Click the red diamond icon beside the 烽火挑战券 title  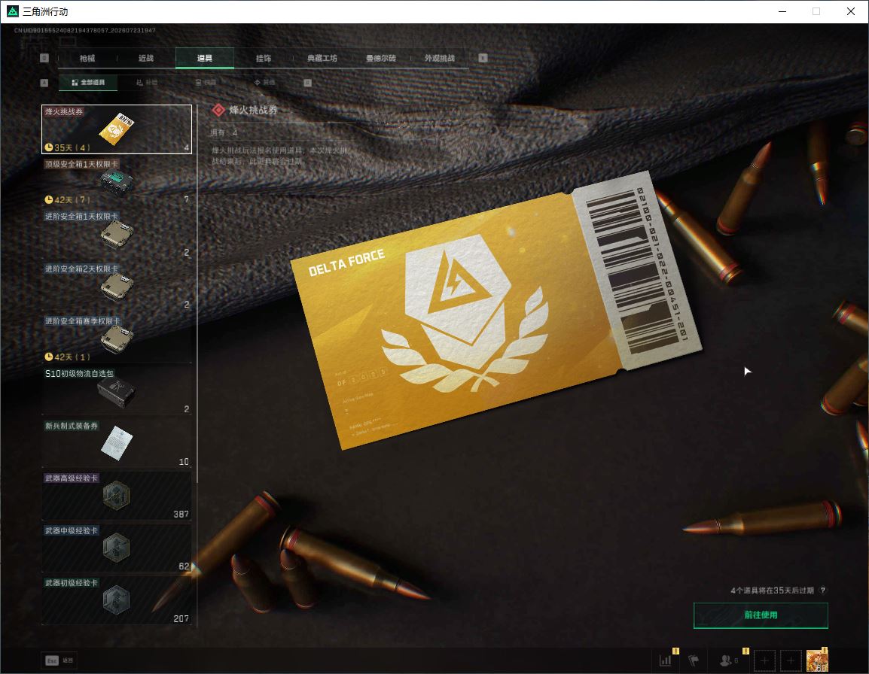click(218, 111)
